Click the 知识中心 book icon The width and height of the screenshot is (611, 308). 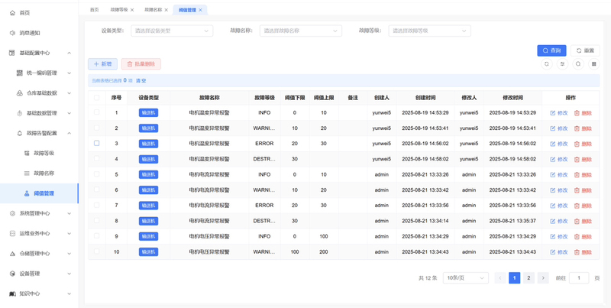(x=12, y=293)
